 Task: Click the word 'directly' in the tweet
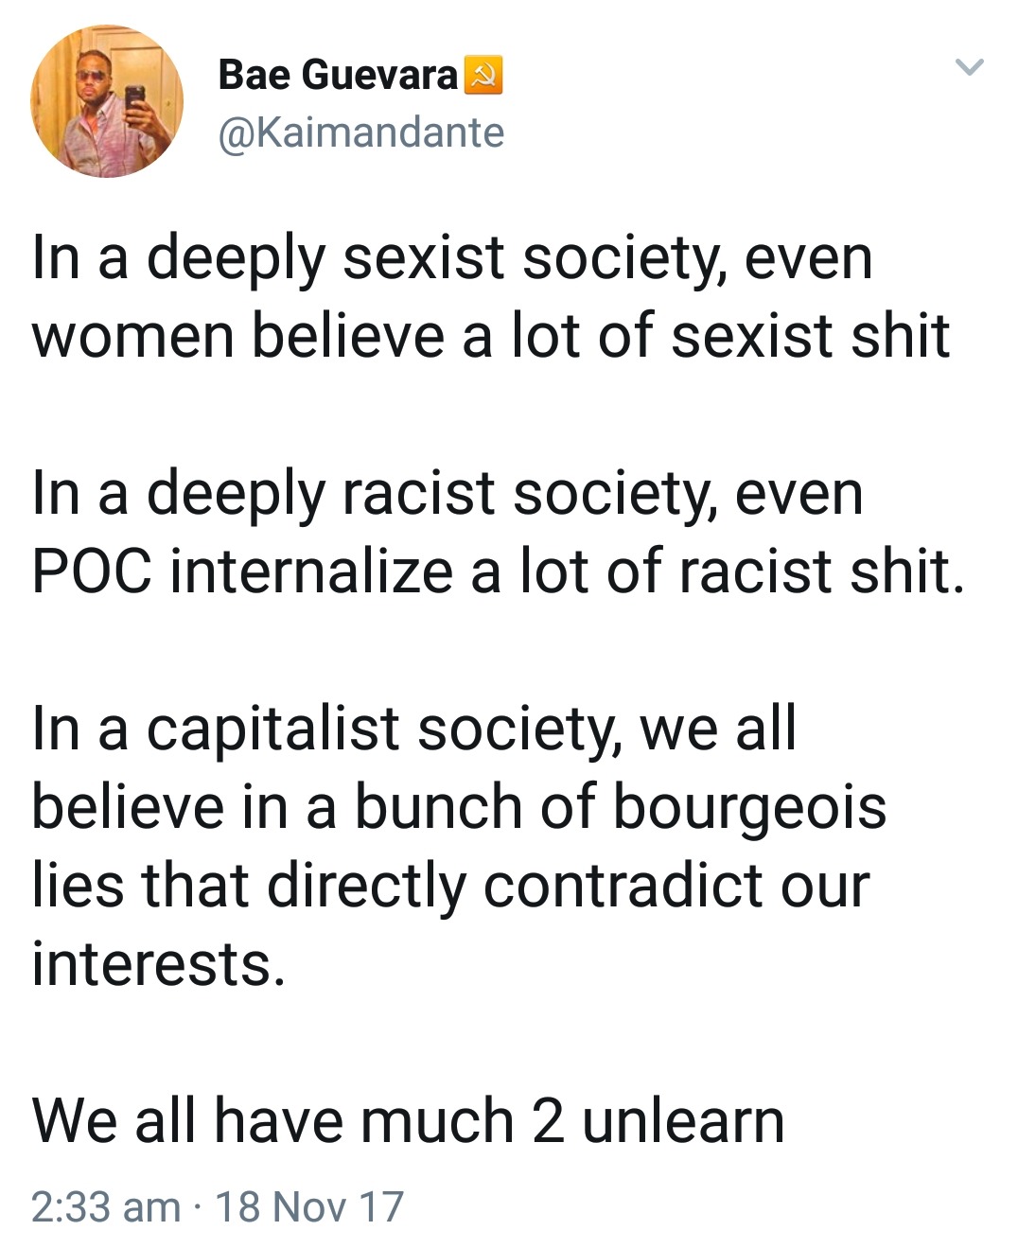click(x=366, y=886)
